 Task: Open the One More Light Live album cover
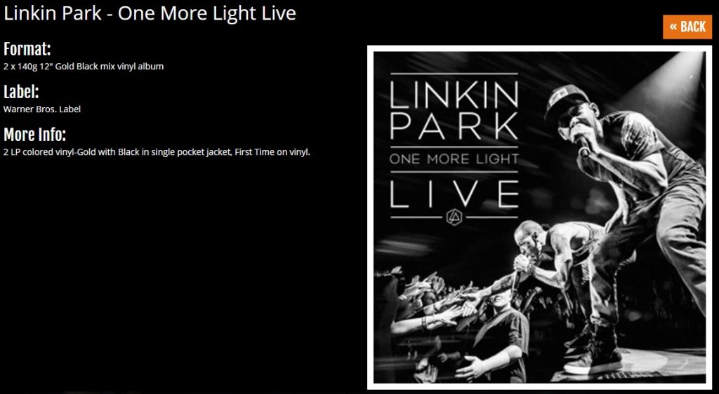click(539, 217)
